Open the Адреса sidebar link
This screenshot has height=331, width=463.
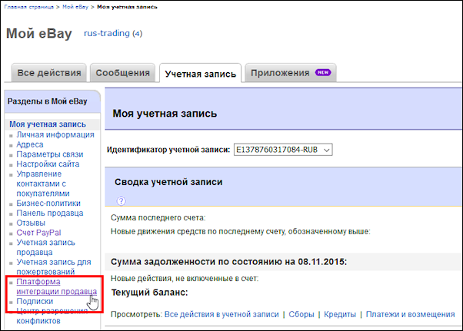pyautogui.click(x=30, y=144)
